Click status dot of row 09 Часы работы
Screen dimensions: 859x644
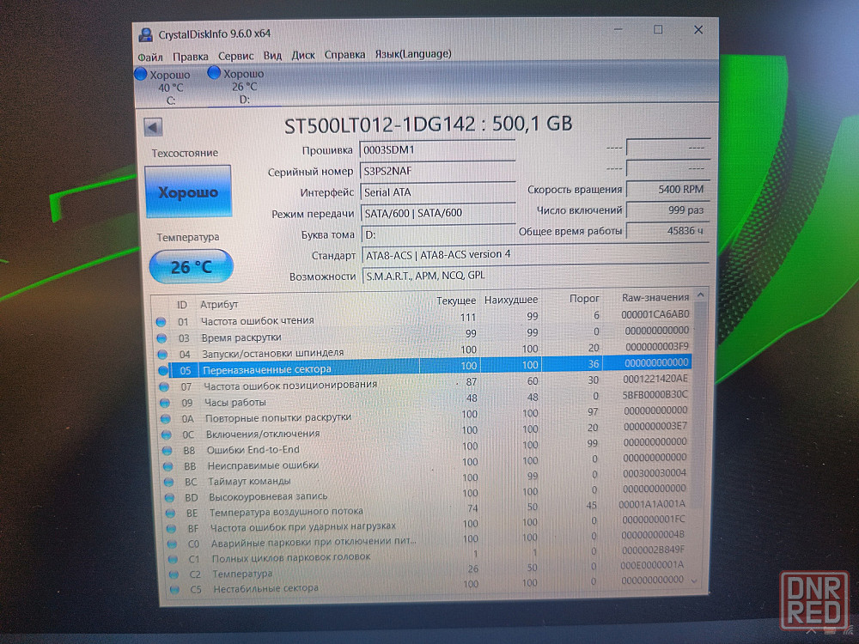164,403
